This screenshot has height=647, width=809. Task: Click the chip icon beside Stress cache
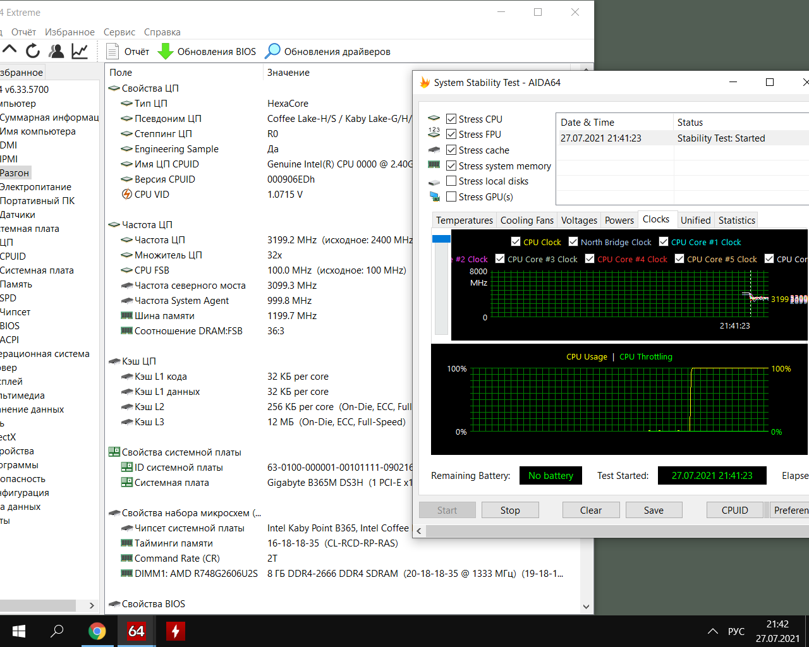tap(434, 150)
